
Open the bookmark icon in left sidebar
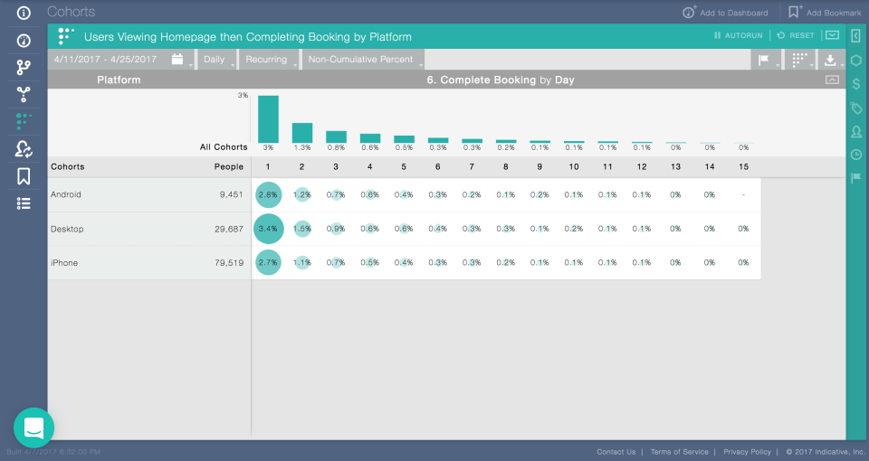click(24, 176)
